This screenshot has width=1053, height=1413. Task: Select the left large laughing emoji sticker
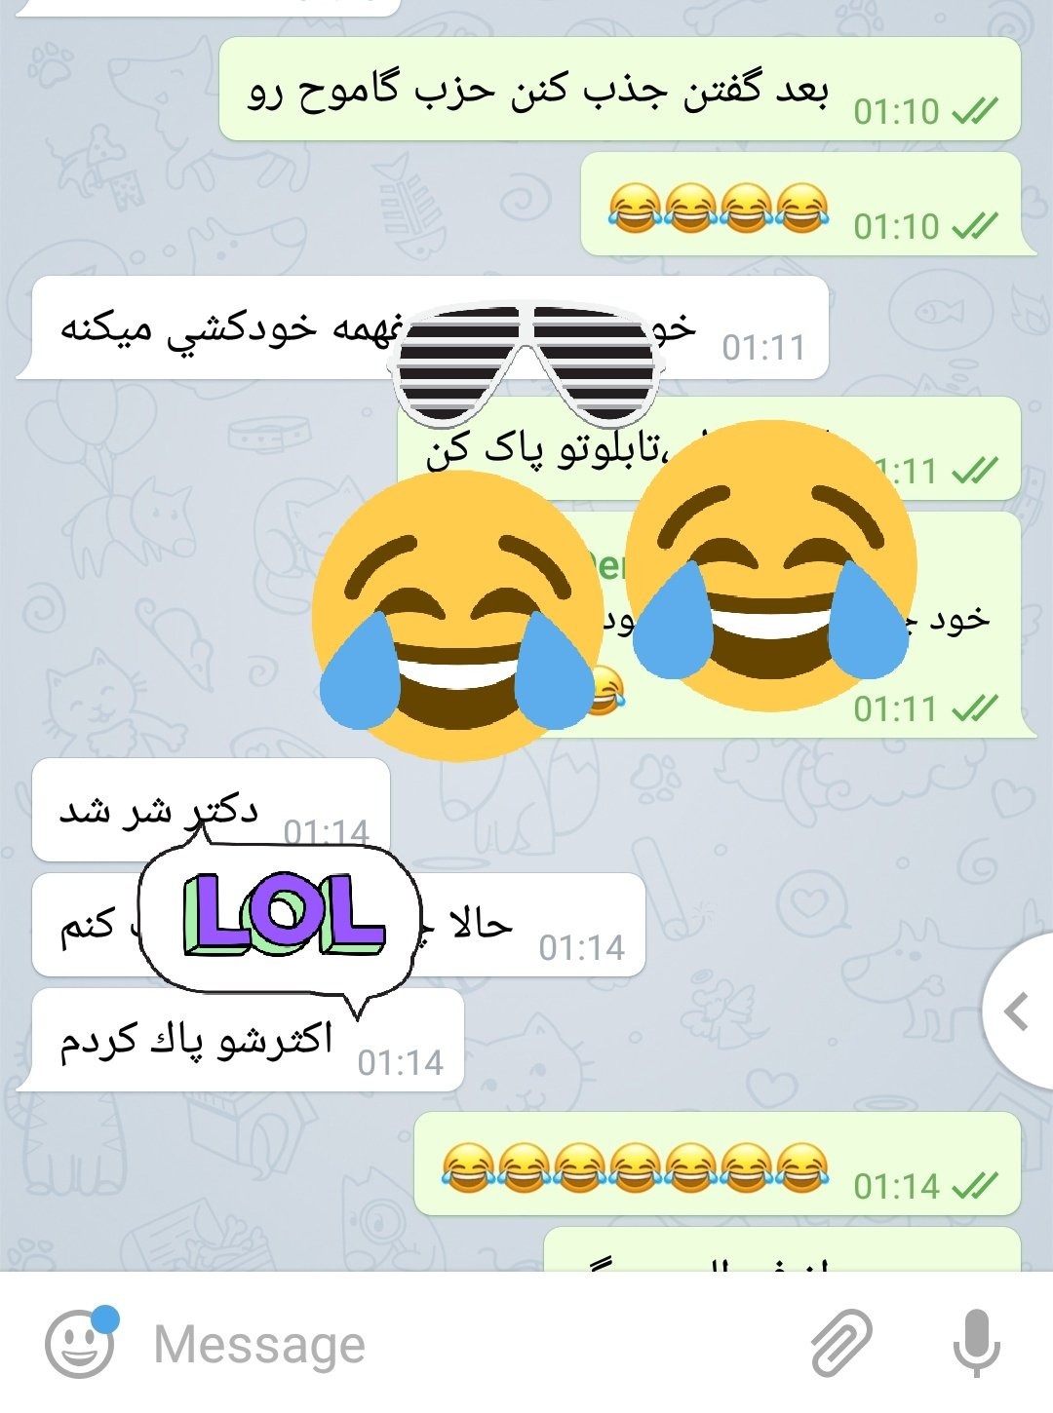click(x=457, y=616)
